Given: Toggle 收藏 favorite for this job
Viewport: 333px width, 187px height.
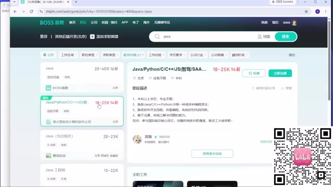Looking at the screenshot, I should tap(254, 73).
